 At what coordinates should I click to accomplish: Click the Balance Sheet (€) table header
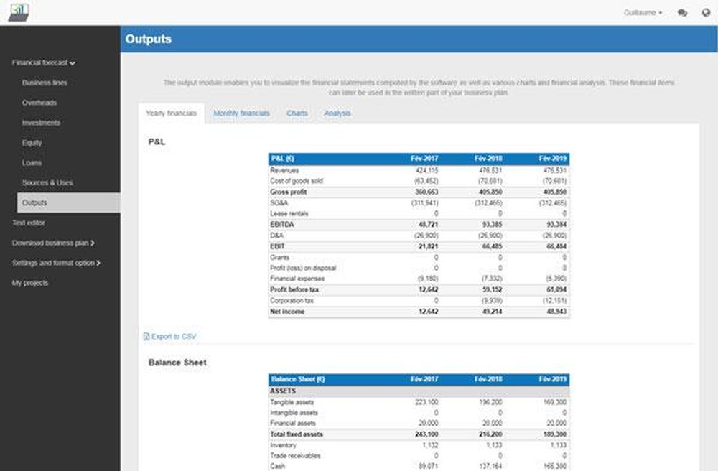click(x=298, y=379)
